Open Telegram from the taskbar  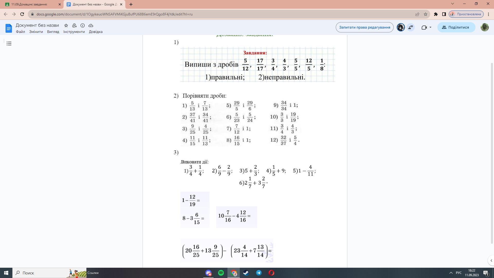(x=259, y=273)
